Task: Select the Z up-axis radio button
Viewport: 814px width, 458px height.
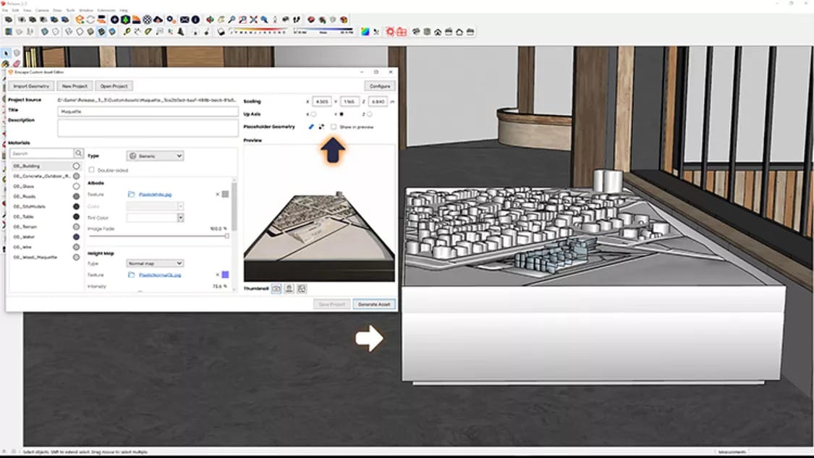Action: pyautogui.click(x=370, y=114)
